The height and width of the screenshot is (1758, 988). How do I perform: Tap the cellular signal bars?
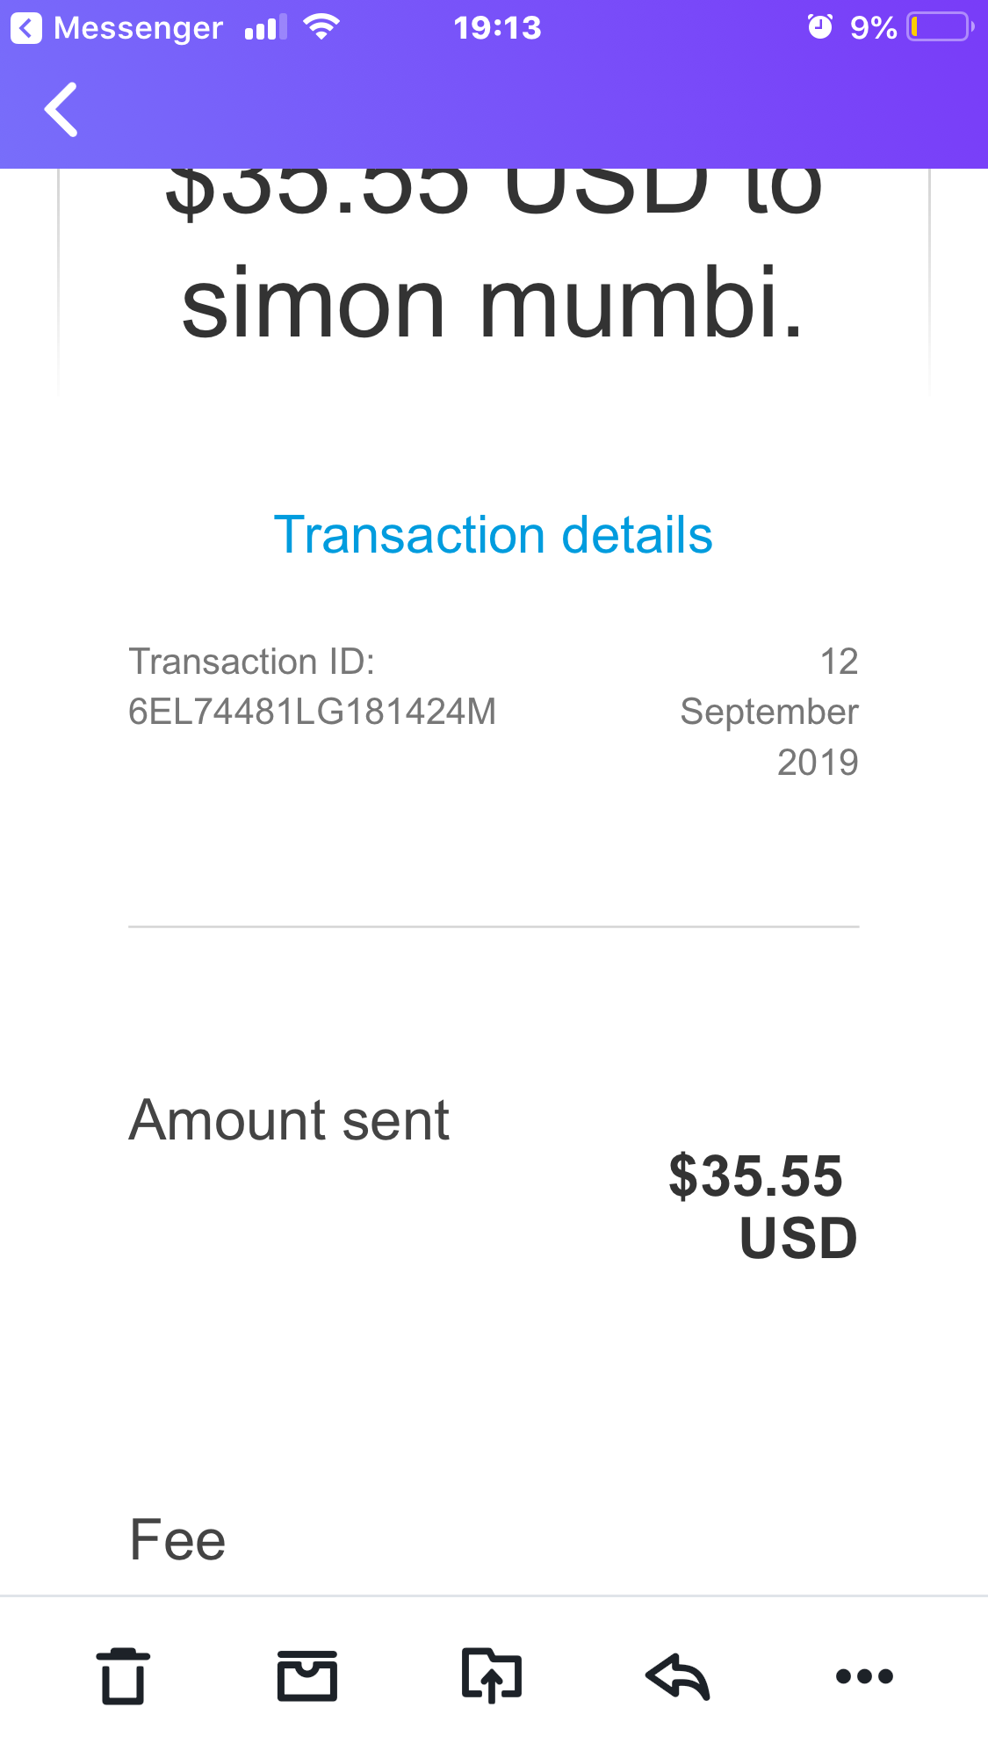(x=265, y=28)
